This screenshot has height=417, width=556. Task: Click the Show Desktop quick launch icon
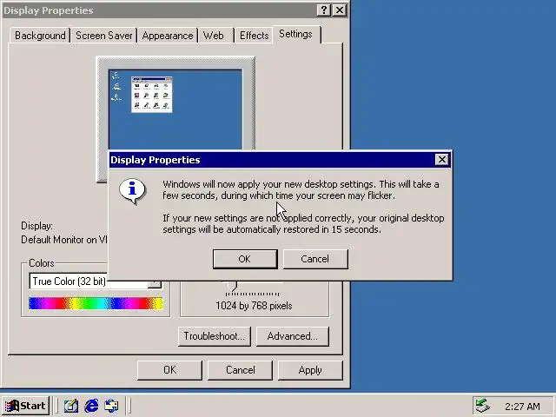tap(71, 406)
